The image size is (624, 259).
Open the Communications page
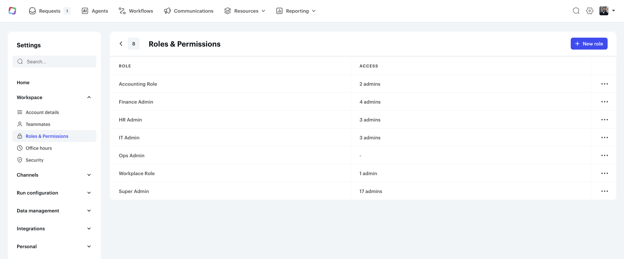[189, 11]
